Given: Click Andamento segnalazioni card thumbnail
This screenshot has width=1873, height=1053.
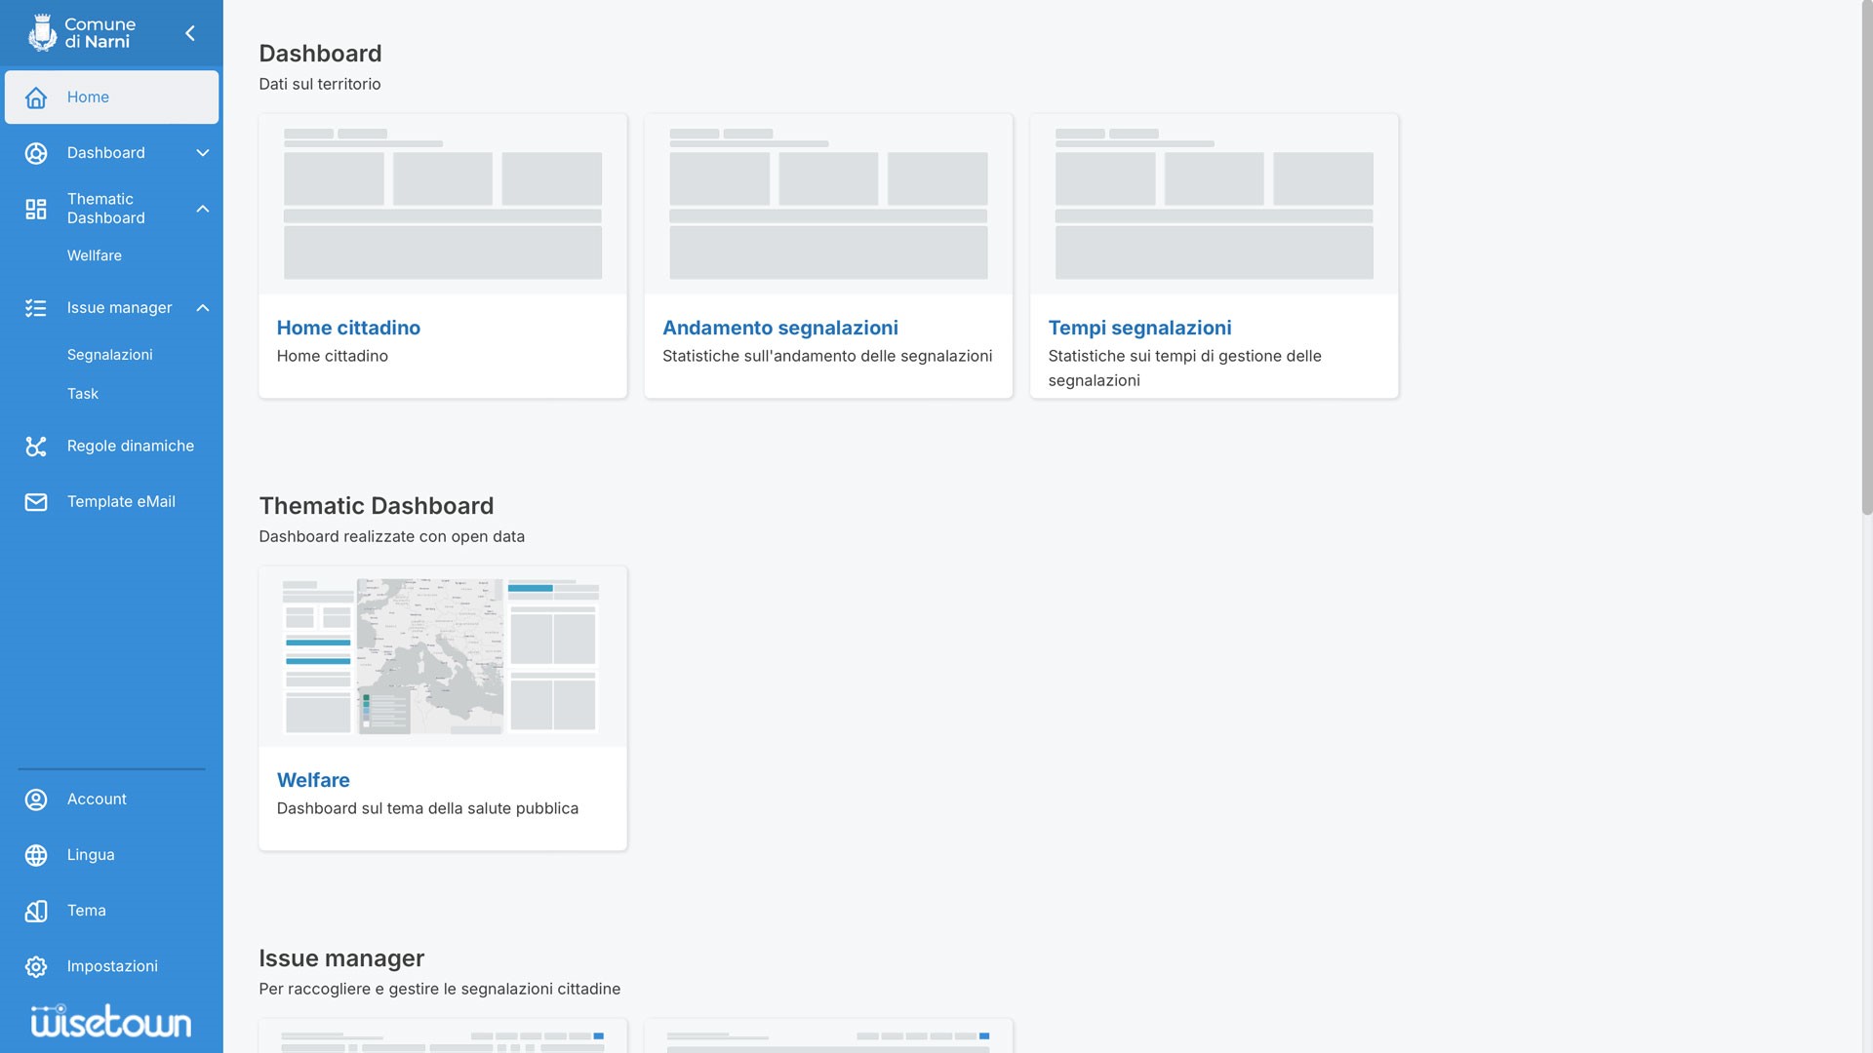Looking at the screenshot, I should click(x=828, y=205).
